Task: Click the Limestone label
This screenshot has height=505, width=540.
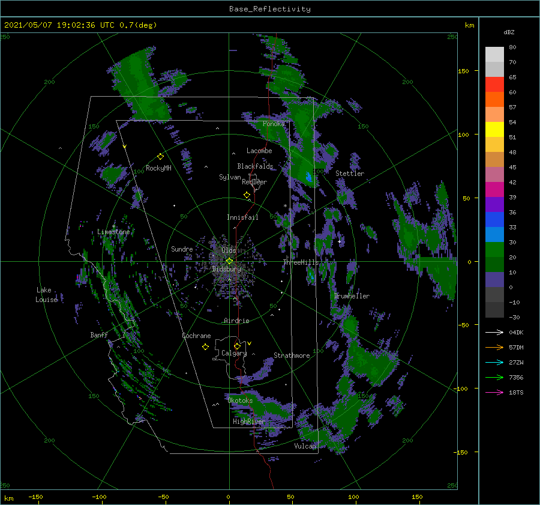Action: coord(113,232)
